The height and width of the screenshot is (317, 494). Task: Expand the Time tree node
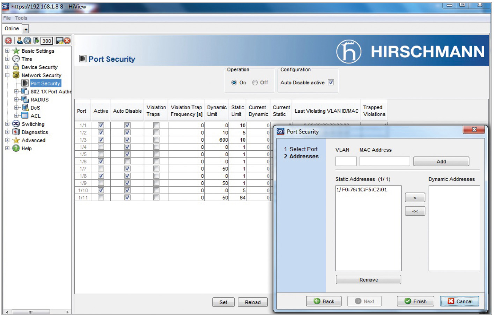(x=7, y=59)
